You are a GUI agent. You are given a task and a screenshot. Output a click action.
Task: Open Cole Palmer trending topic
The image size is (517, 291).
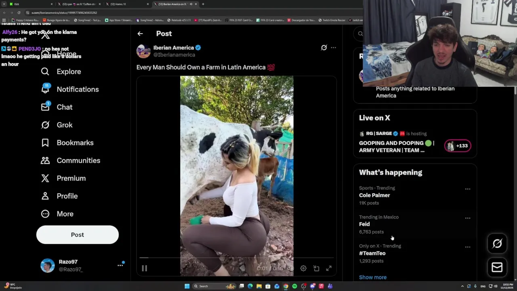tap(374, 195)
